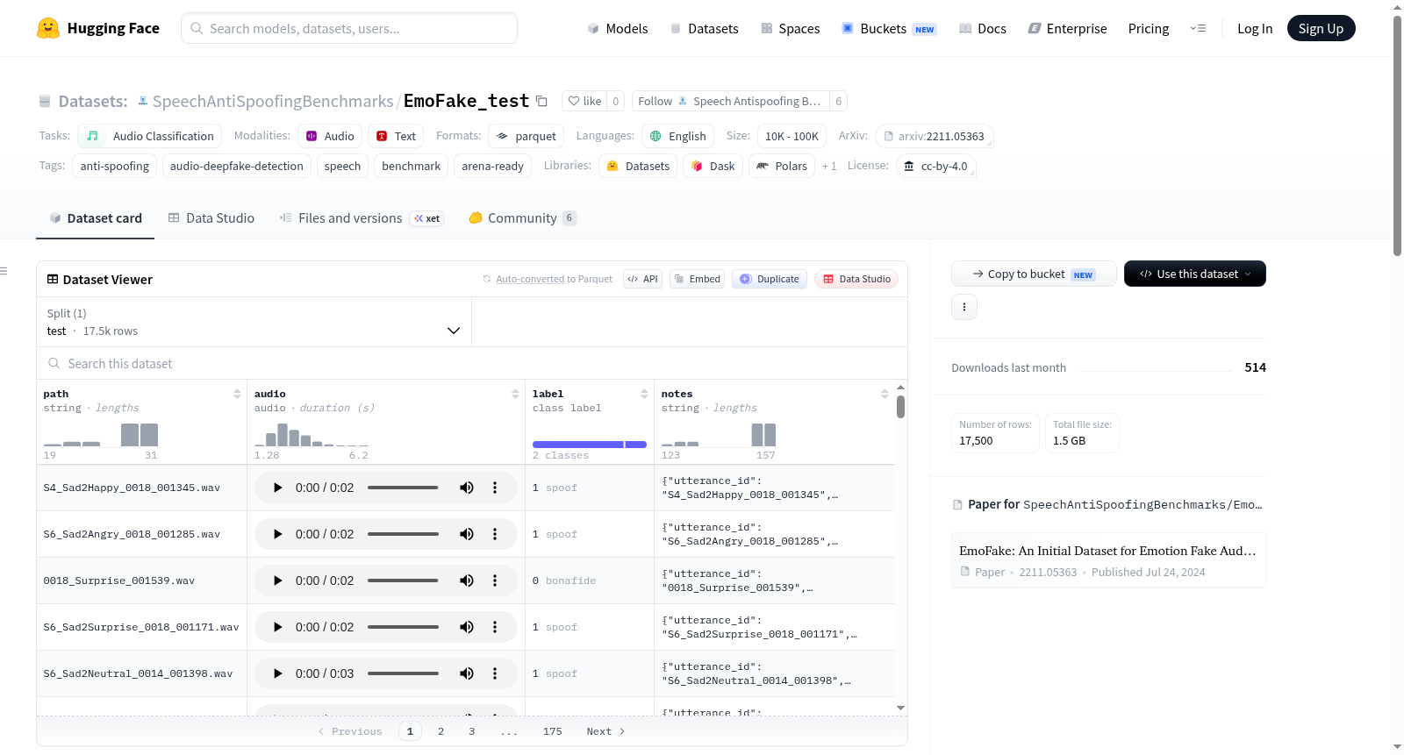1404x755 pixels.
Task: Open Buckets in the top navigation
Action: (889, 28)
